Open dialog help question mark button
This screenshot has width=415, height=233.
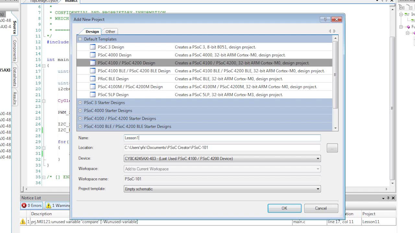[x=325, y=19]
